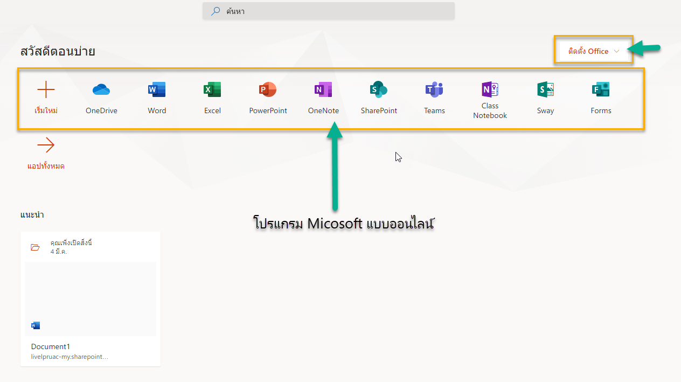Open the Excel app icon
Screen dimensions: 681x382
212,89
